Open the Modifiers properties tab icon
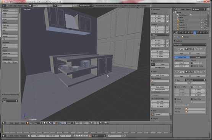The height and width of the screenshot is (140, 212). [x=194, y=32]
